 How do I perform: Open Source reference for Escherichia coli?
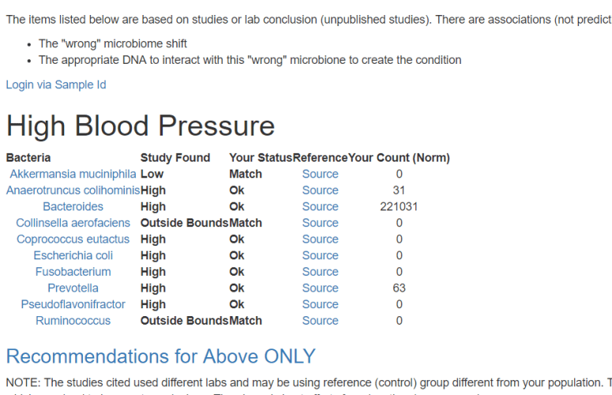320,255
